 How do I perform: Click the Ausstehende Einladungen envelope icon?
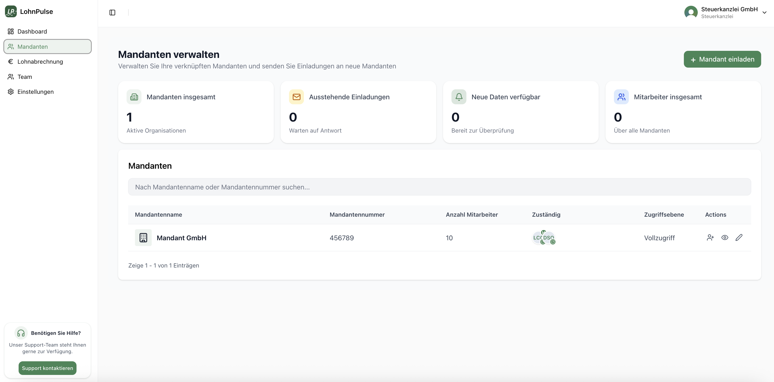click(296, 97)
